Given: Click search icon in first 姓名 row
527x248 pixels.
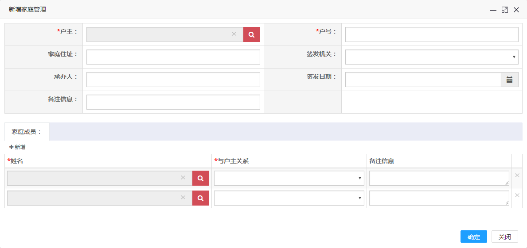Looking at the screenshot, I should [200, 178].
